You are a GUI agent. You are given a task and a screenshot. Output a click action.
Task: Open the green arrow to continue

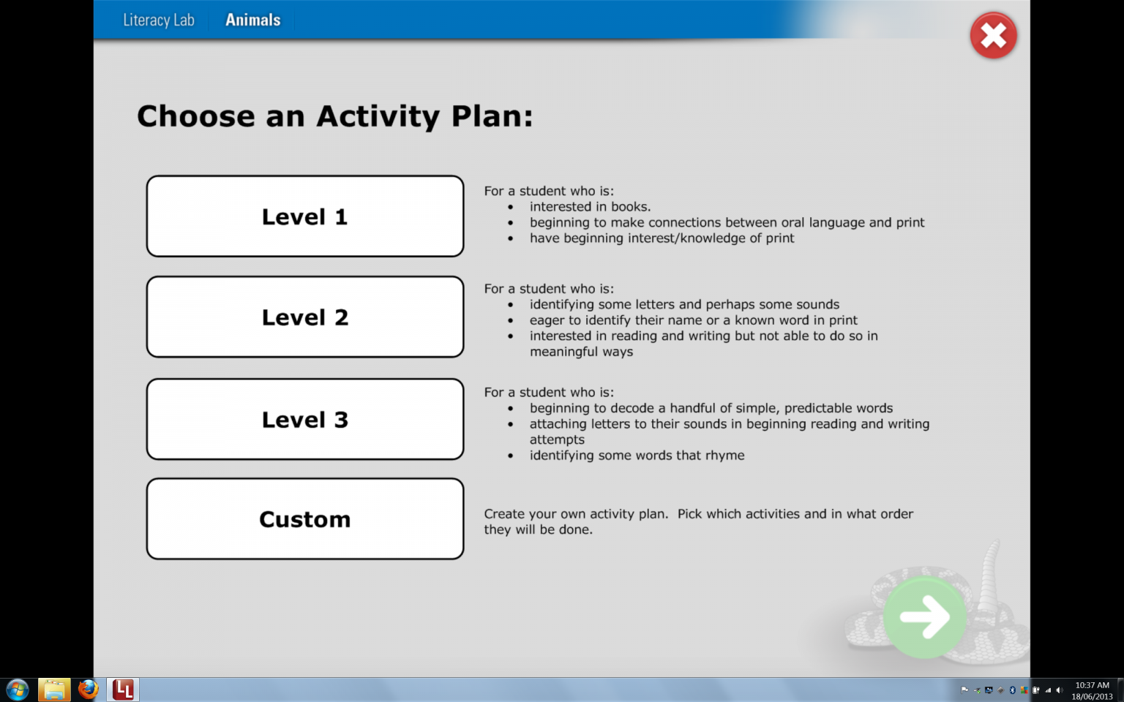pos(925,618)
